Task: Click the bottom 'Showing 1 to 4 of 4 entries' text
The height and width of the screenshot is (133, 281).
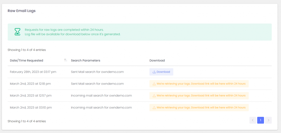Action: coord(27,121)
